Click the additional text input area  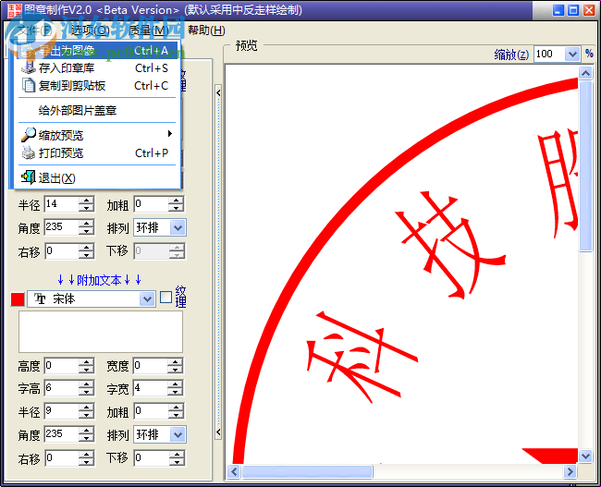tap(101, 332)
